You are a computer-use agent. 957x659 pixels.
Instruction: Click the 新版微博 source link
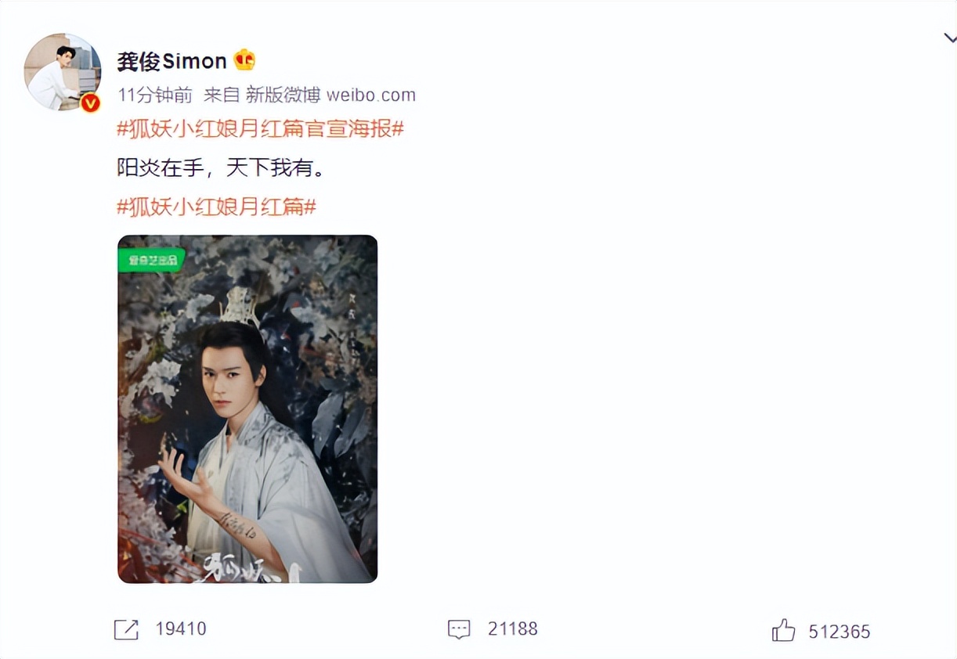pos(283,95)
